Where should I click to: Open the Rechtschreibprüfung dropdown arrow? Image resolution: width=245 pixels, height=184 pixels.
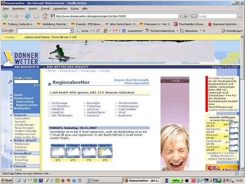[177, 31]
